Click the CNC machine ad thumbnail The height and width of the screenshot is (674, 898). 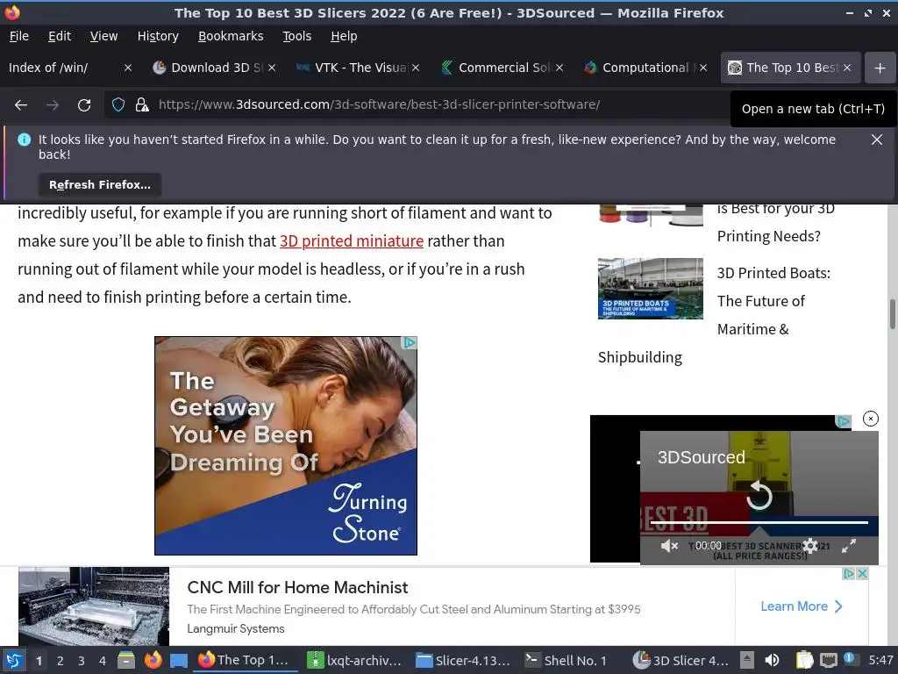94,606
